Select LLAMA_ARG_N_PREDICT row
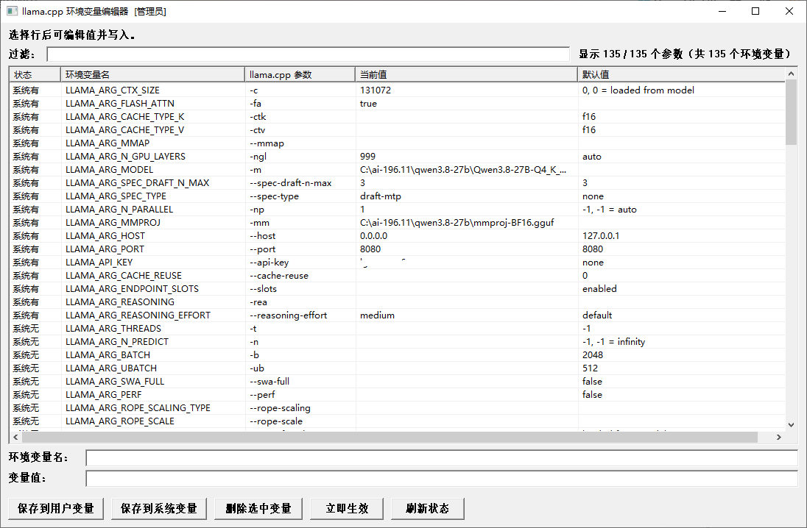 (398, 342)
